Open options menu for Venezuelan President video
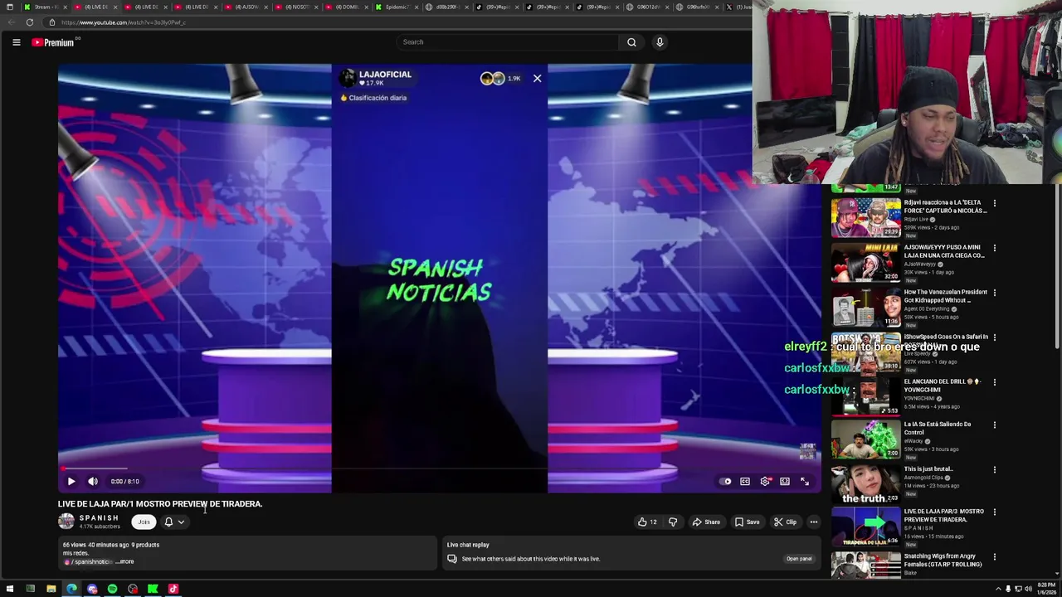This screenshot has width=1062, height=597. coord(994,293)
